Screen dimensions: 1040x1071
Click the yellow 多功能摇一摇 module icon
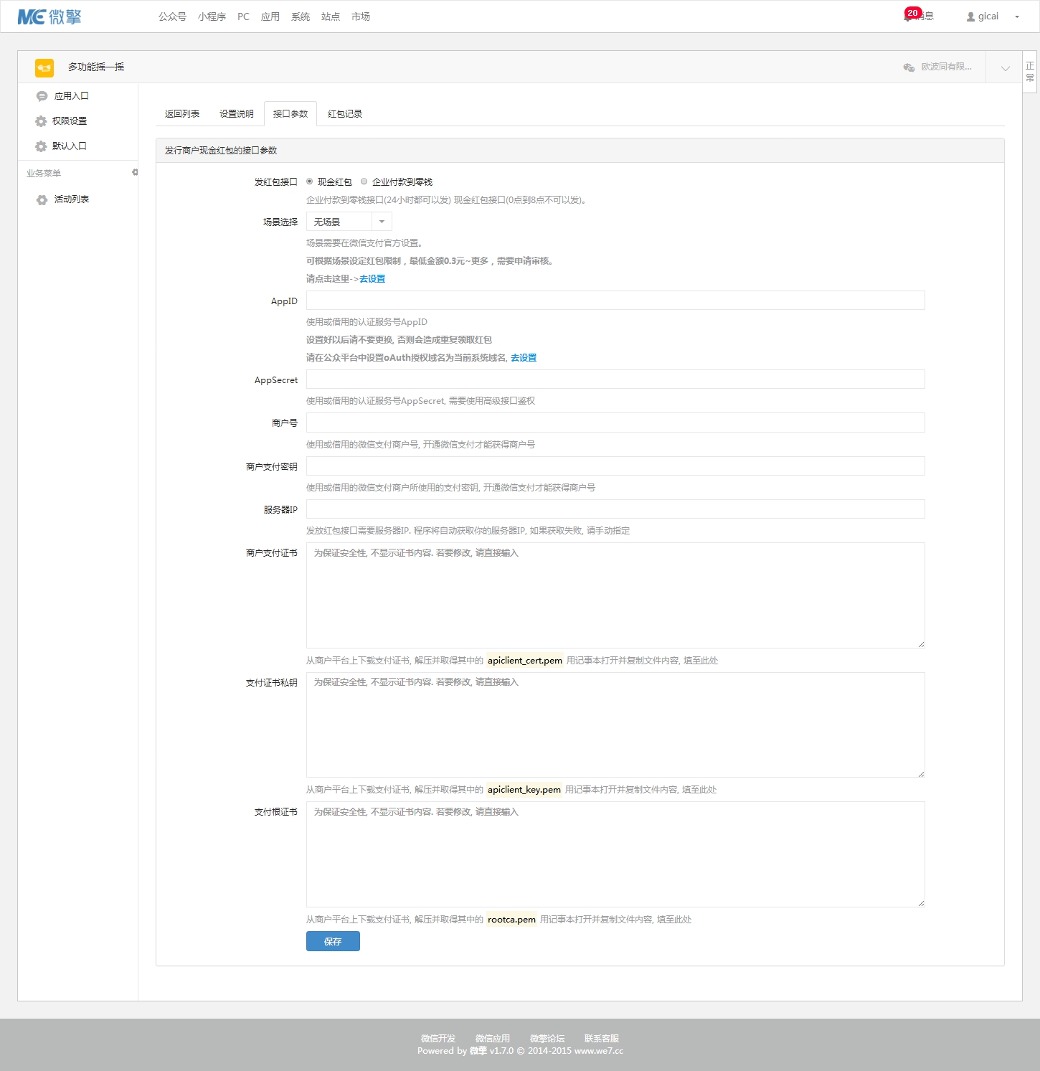point(44,67)
